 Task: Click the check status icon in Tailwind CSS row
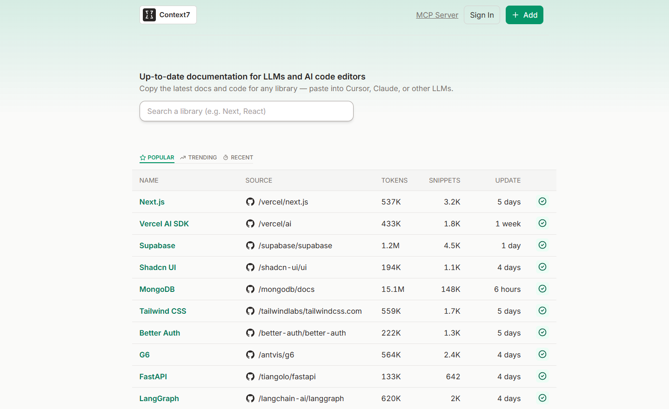pyautogui.click(x=542, y=310)
